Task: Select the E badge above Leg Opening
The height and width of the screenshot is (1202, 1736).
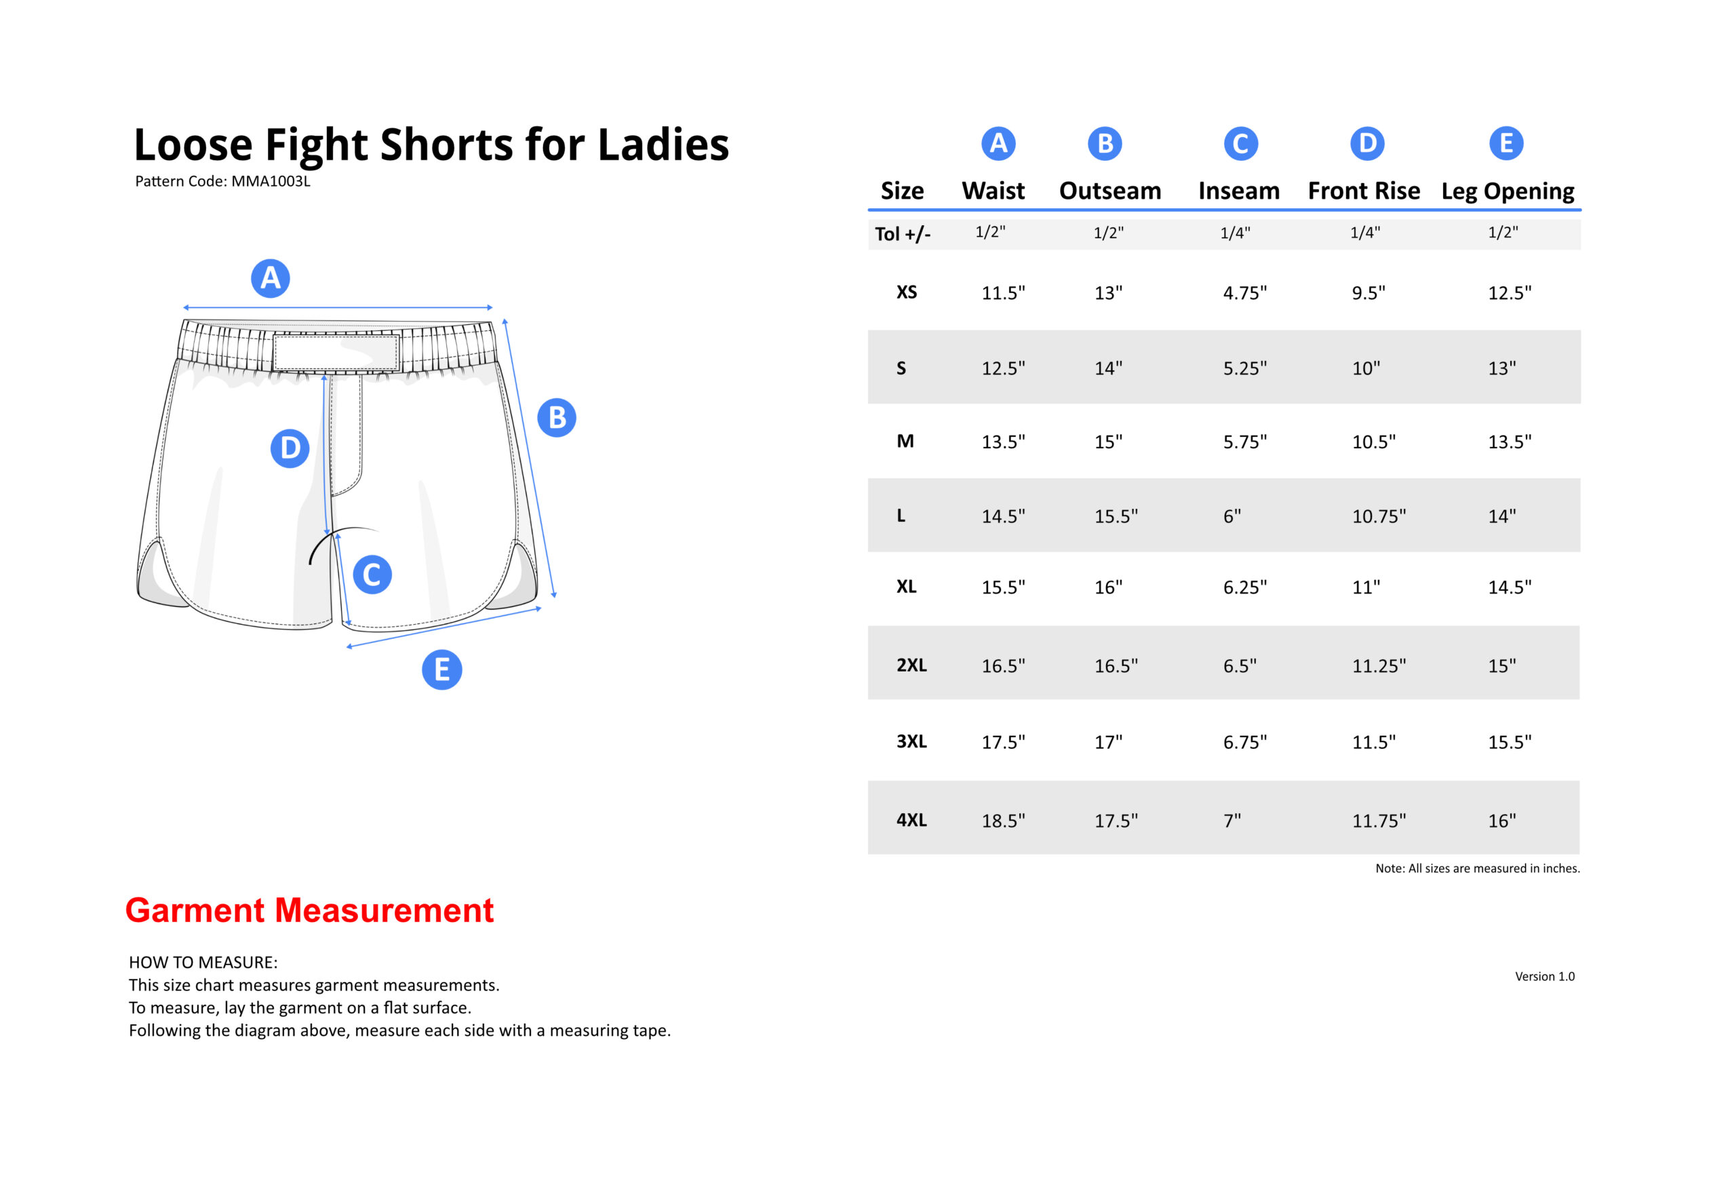Action: pos(1505,143)
